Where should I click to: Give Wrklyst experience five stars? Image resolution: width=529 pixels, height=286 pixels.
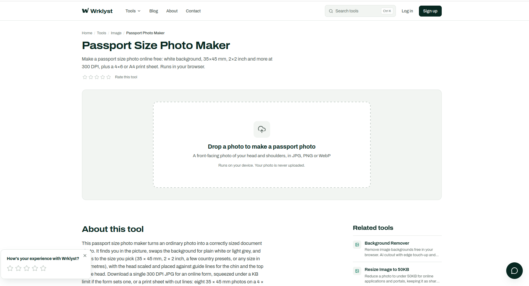click(x=43, y=268)
